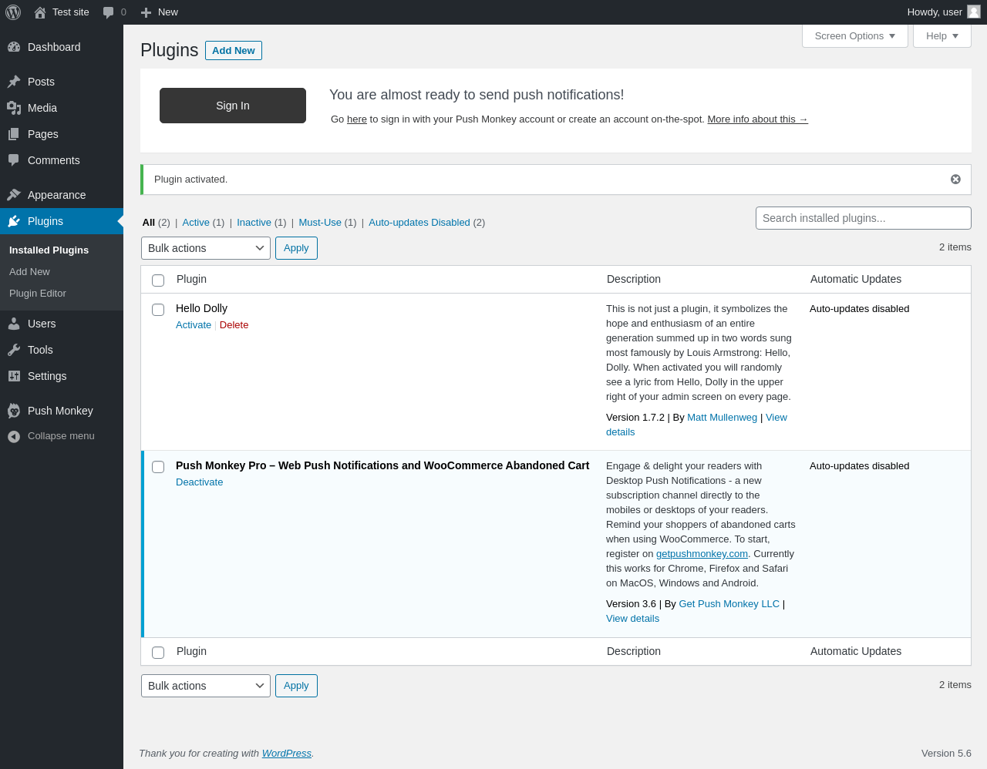Click the Appearance paintbrush icon

14,195
